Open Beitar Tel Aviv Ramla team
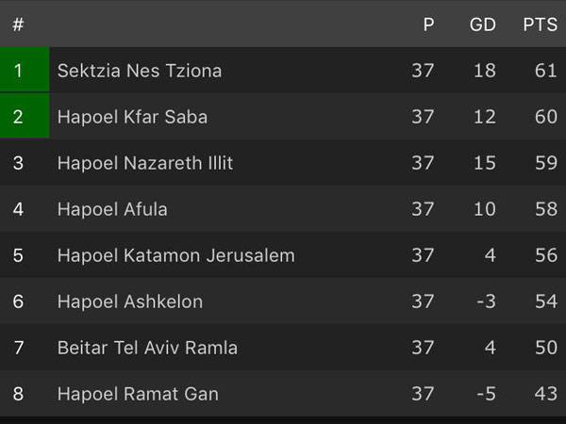This screenshot has width=566, height=424. point(147,348)
